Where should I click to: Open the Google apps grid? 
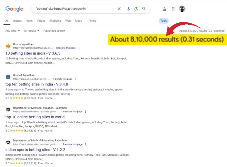tap(174, 9)
